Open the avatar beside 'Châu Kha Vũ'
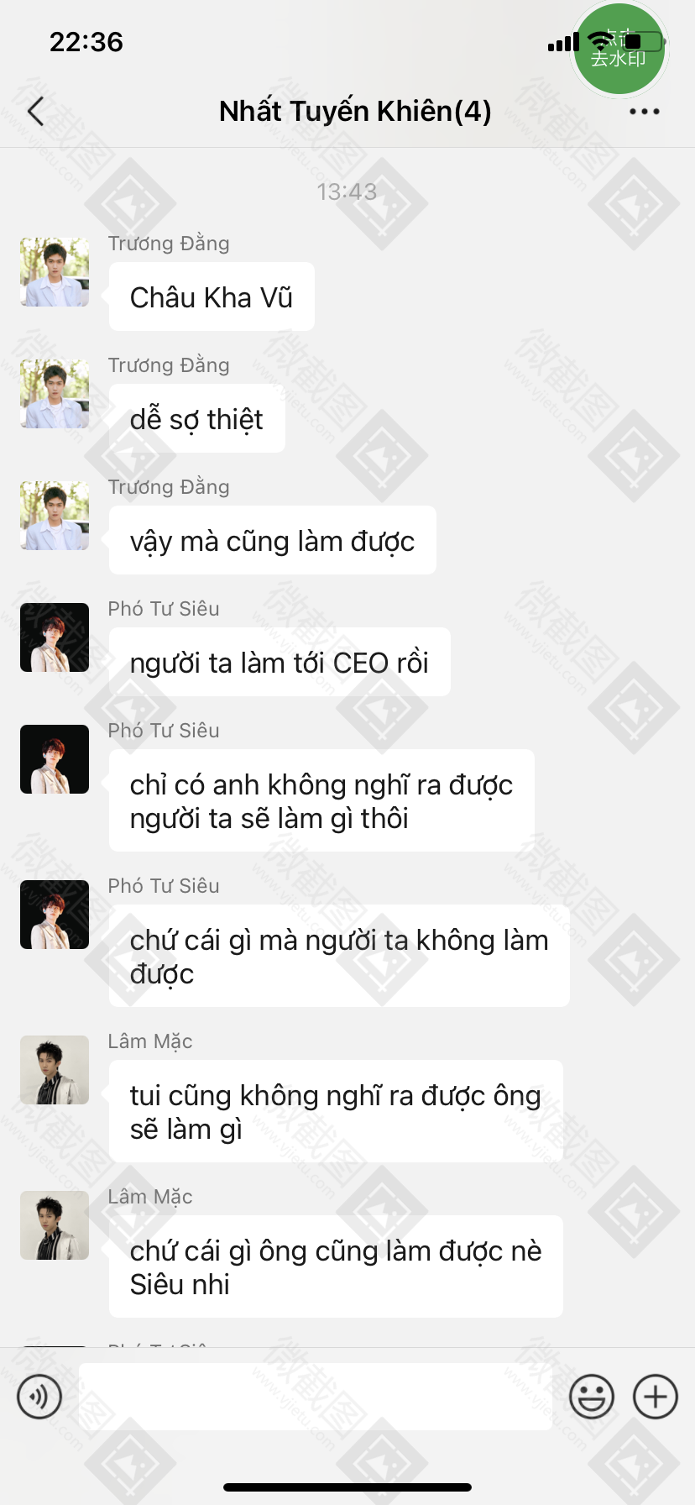This screenshot has width=695, height=1505. click(x=55, y=272)
